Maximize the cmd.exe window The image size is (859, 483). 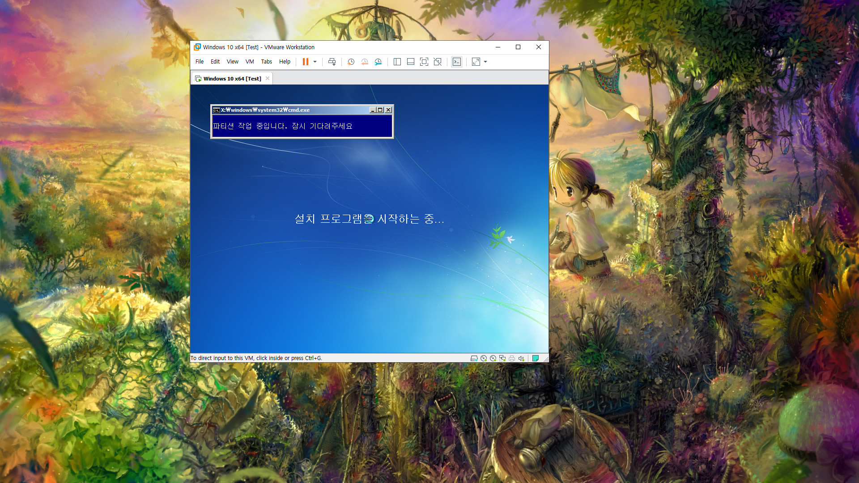[x=380, y=110]
